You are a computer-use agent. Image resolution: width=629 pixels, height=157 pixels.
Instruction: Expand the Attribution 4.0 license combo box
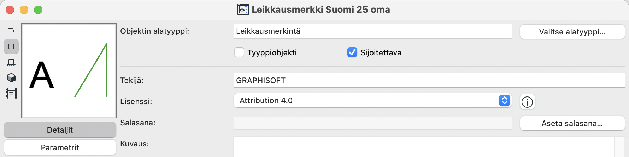(x=373, y=100)
